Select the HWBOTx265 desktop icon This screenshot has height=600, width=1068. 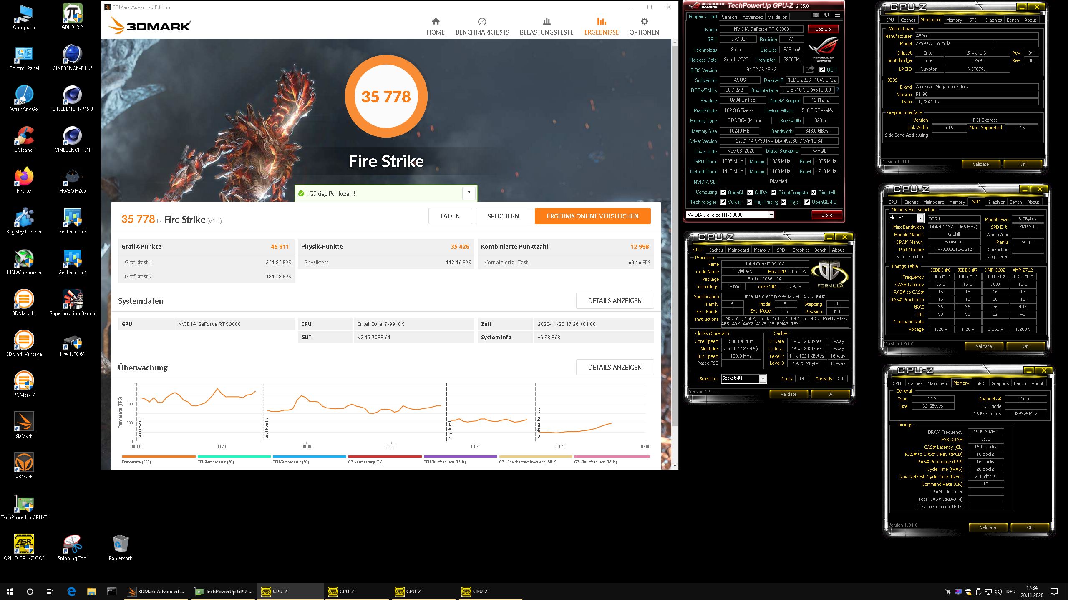[x=72, y=180]
